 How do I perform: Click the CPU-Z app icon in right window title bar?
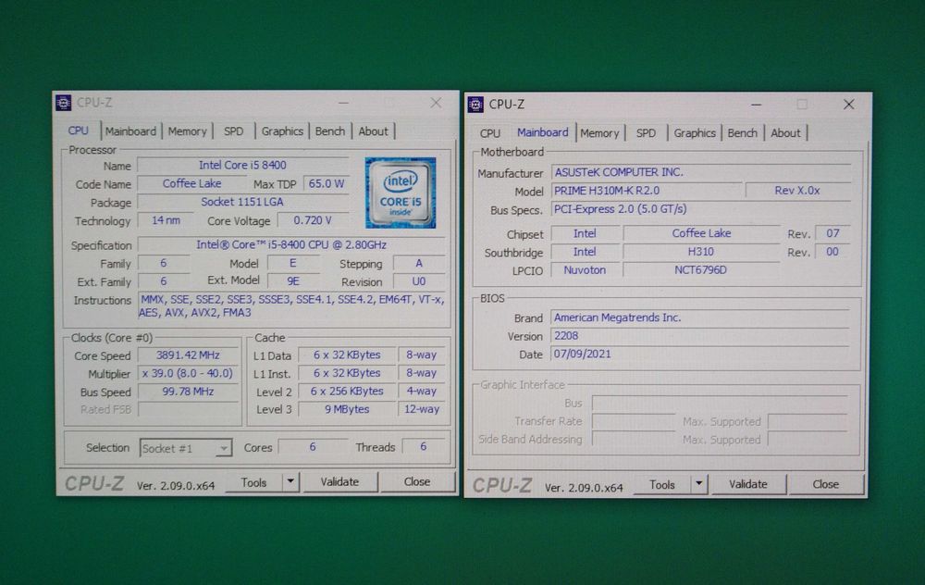tap(475, 105)
